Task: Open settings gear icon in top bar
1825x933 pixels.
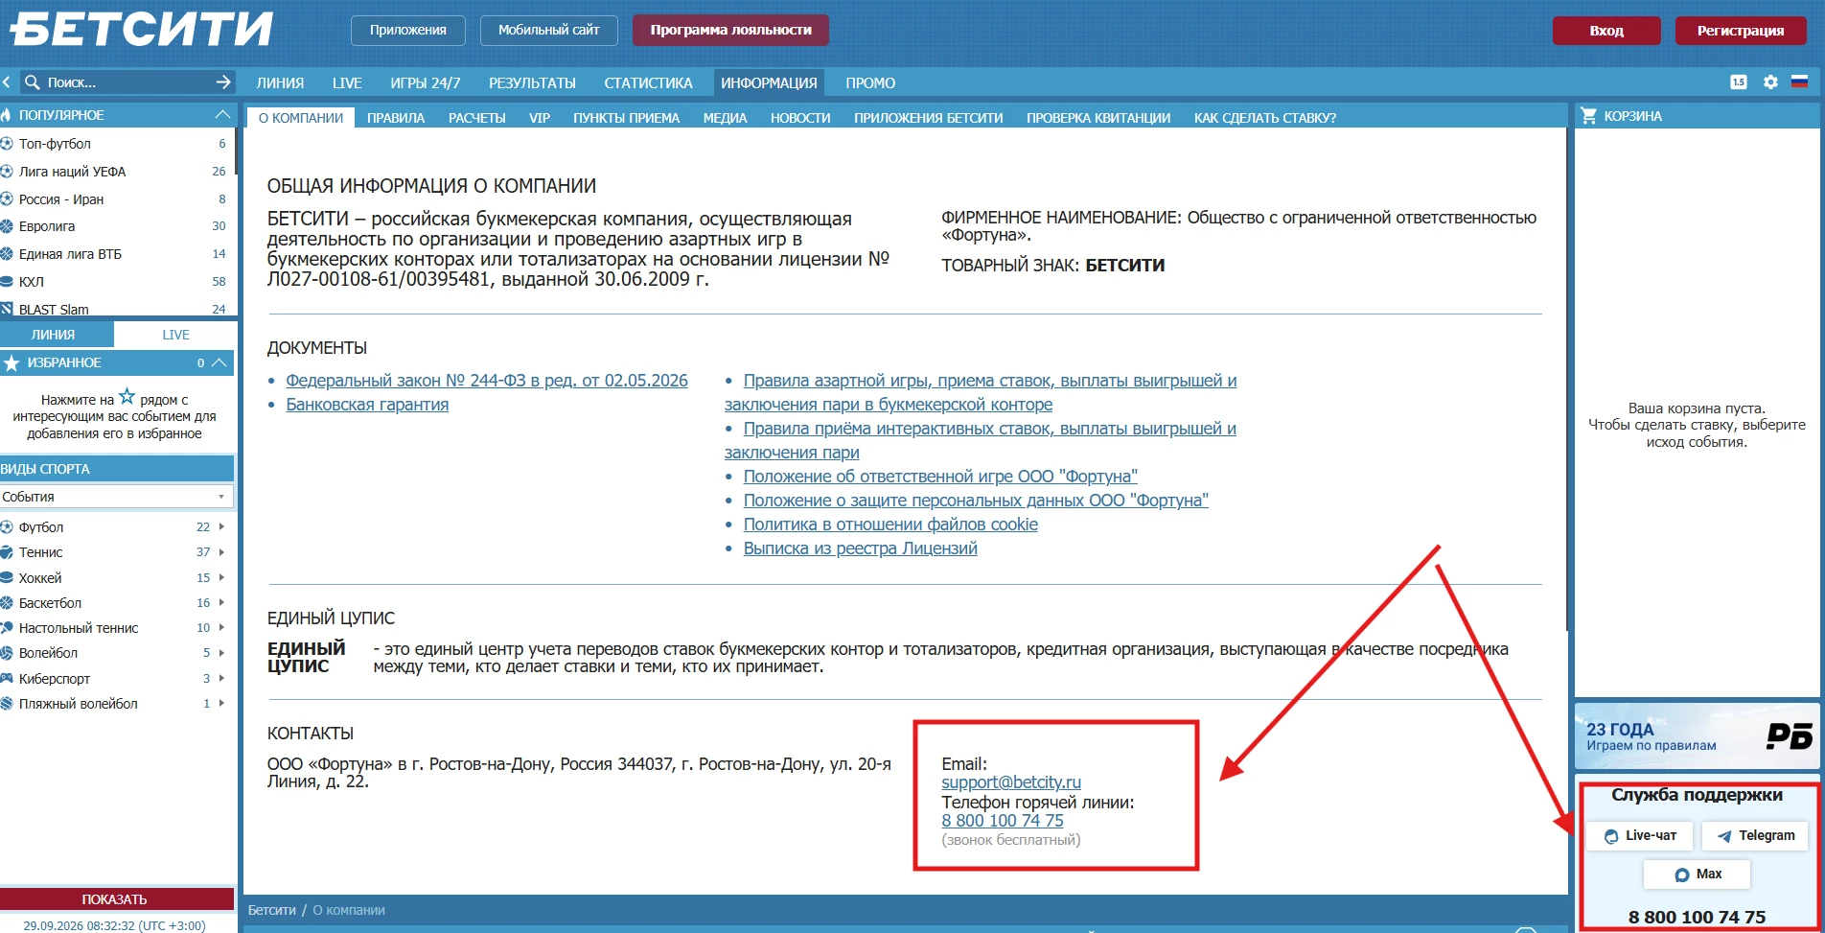Action: [1770, 82]
